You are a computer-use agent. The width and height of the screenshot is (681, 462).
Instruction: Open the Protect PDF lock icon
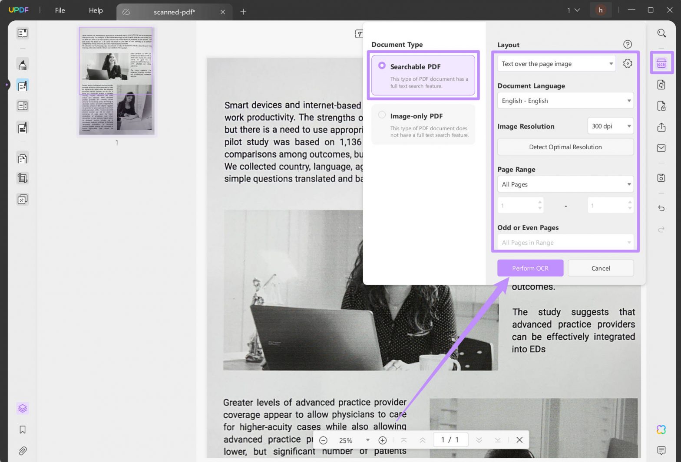[x=661, y=106]
